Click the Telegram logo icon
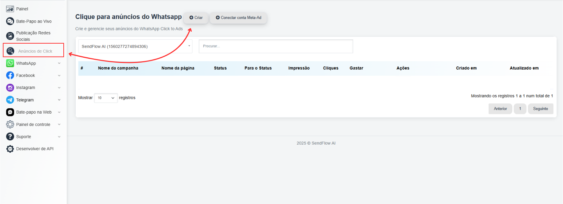Viewport: 563px width, 204px height. pos(10,100)
